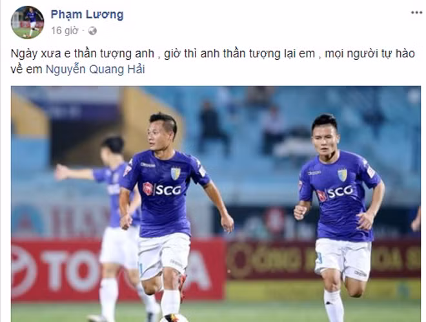The image size is (426, 322).
Task: Click club crest on center player's shirt
Action: 176,174
